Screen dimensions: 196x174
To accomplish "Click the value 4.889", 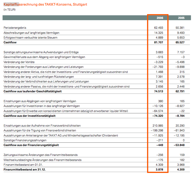I will (159, 38).
